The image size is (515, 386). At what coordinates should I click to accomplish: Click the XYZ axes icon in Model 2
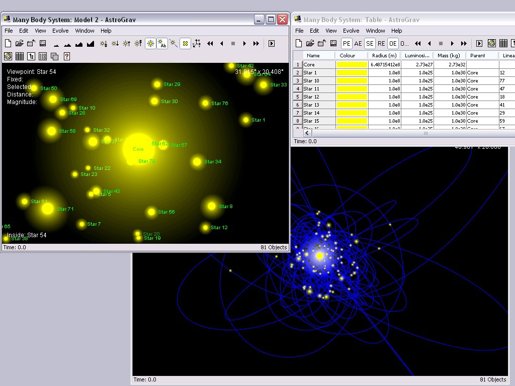[x=197, y=43]
